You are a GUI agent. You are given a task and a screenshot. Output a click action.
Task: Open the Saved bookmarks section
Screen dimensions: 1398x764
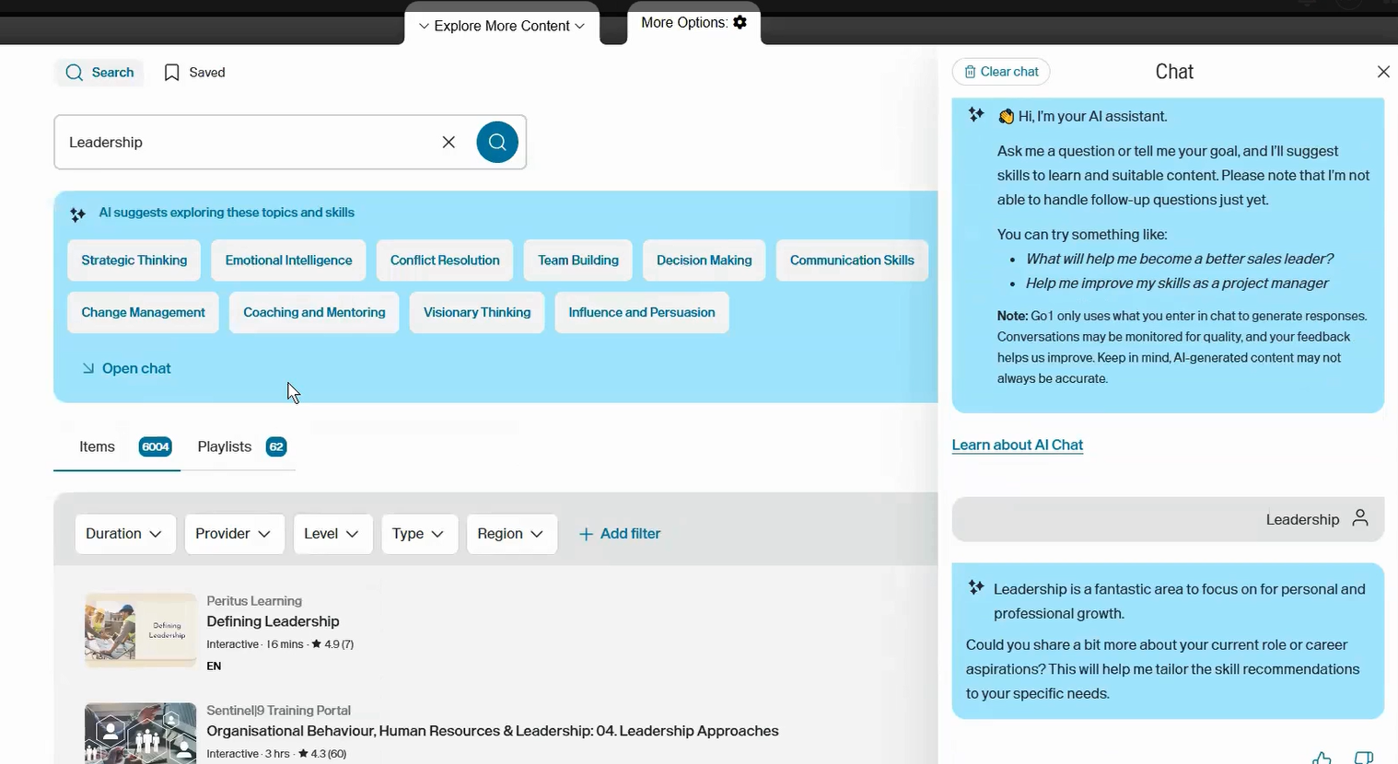194,72
